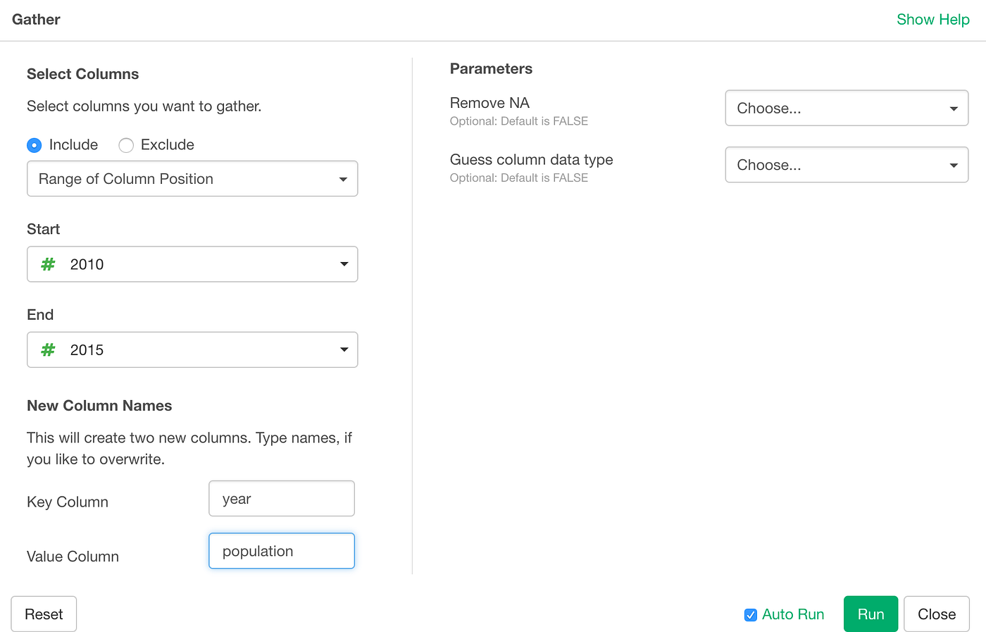Click the green Run button
The height and width of the screenshot is (632, 986).
[x=870, y=614]
